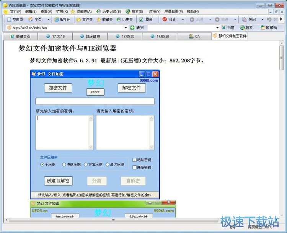Screen dimensions: 287x233
Task: Open the 文件(F) menu
Action: (16, 11)
